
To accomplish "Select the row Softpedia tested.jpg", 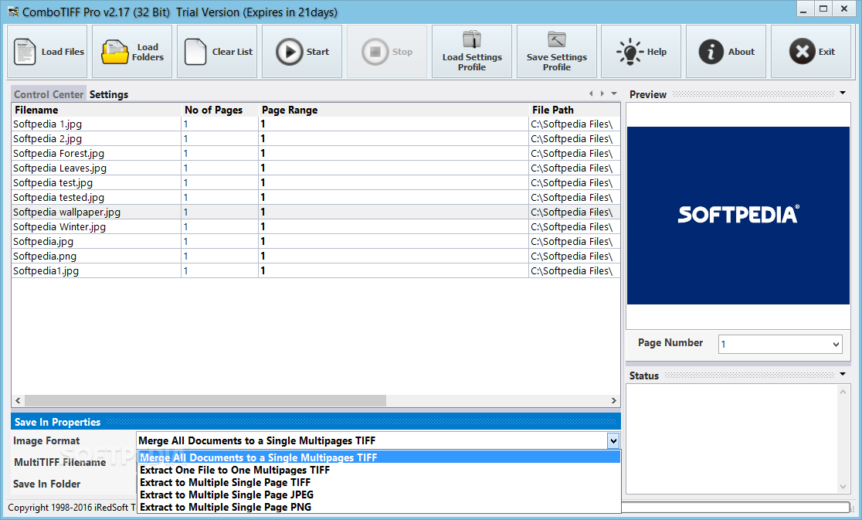I will pos(316,197).
